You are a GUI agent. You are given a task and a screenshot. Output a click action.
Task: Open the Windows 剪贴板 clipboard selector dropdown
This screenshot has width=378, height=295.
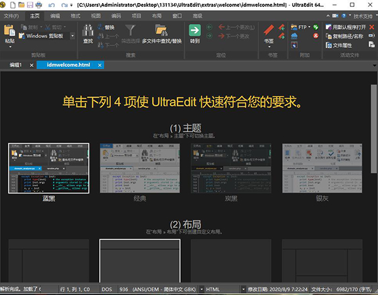tap(72, 36)
